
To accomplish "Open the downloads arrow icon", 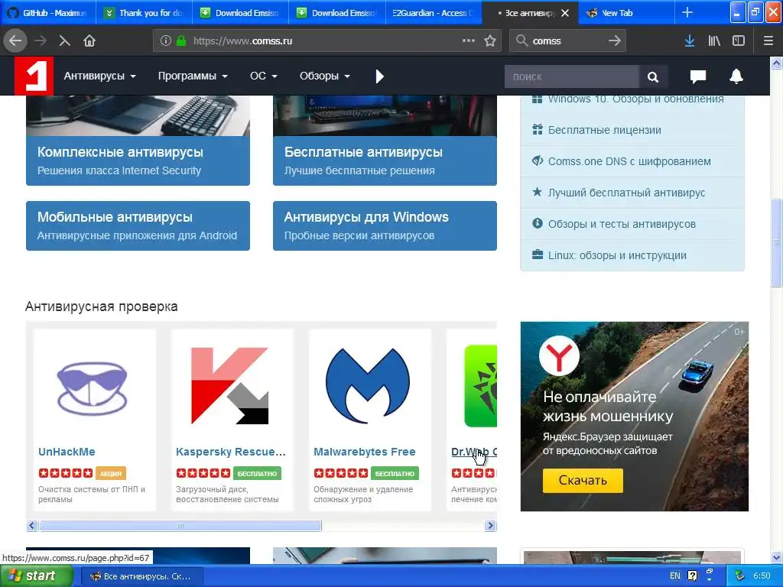I will 690,41.
